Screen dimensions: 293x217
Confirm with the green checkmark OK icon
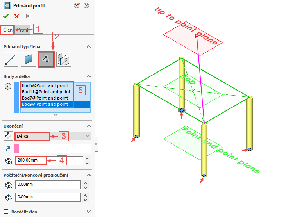coord(6,16)
